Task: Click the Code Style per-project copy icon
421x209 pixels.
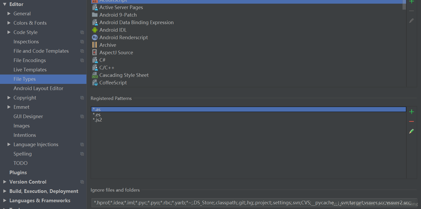Action: pyautogui.click(x=82, y=32)
